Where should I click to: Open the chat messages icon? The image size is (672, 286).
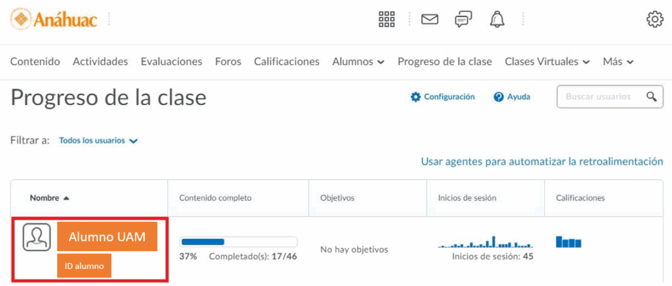(463, 20)
